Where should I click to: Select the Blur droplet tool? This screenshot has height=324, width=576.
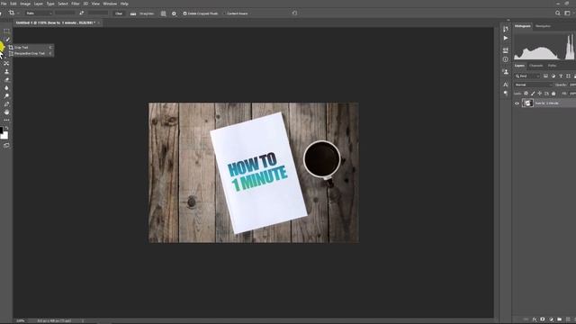tap(6, 88)
